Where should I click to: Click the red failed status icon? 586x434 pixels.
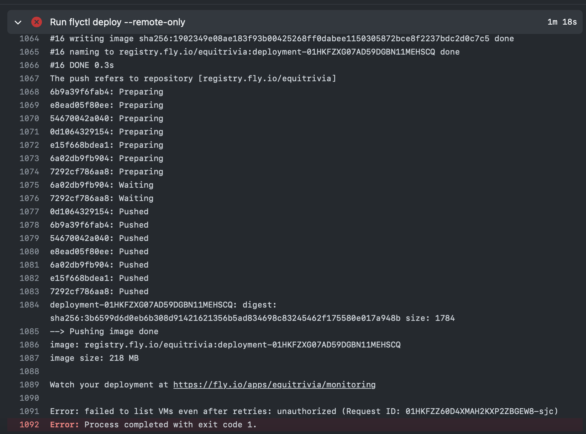(x=37, y=22)
